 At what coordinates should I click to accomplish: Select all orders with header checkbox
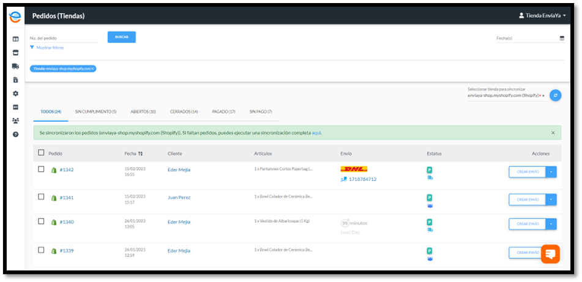click(x=41, y=152)
